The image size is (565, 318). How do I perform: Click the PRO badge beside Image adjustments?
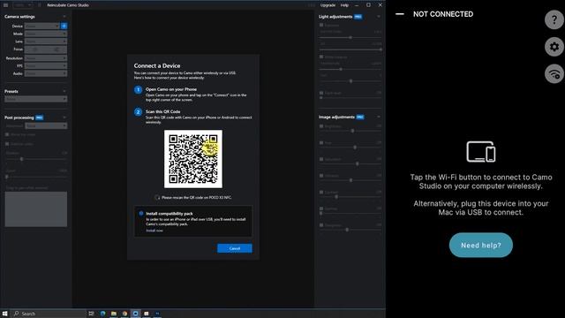point(360,117)
